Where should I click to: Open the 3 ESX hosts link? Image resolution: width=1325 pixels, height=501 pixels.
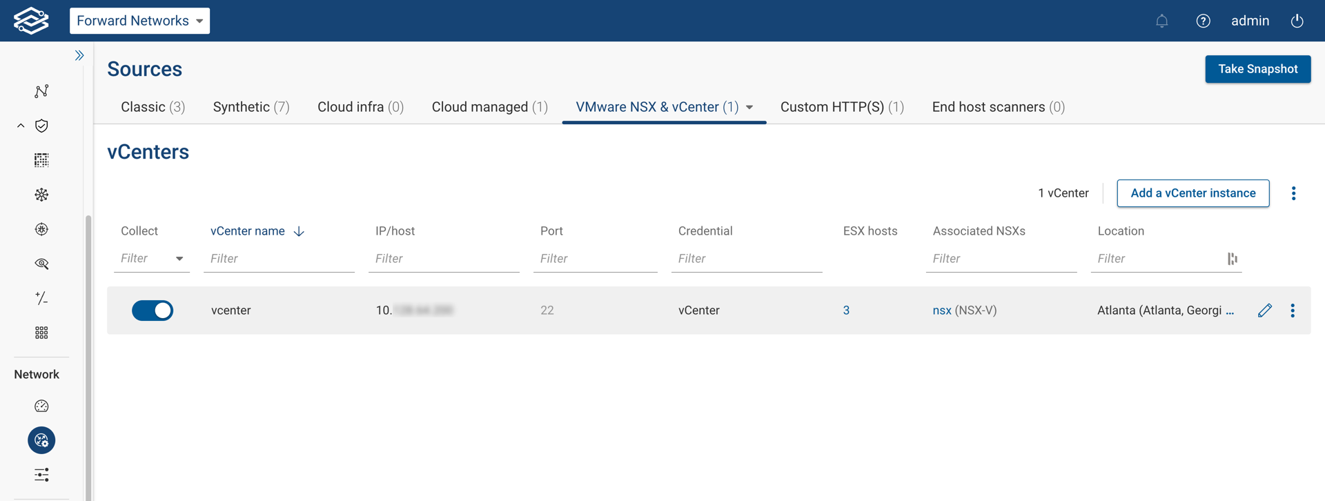(x=846, y=311)
